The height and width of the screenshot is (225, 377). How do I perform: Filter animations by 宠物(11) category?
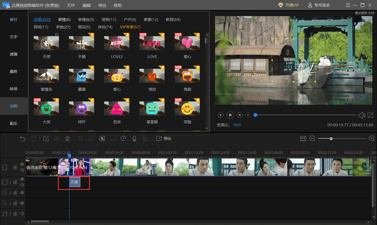click(x=109, y=20)
